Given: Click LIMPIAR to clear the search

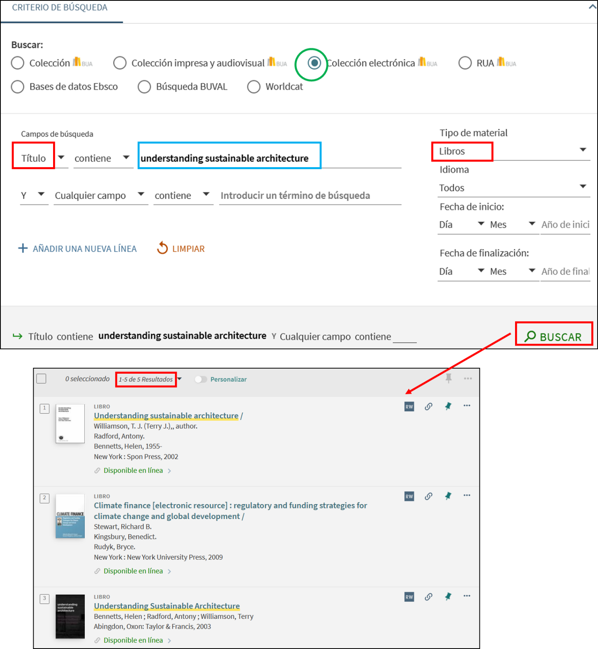Looking at the screenshot, I should (x=181, y=248).
